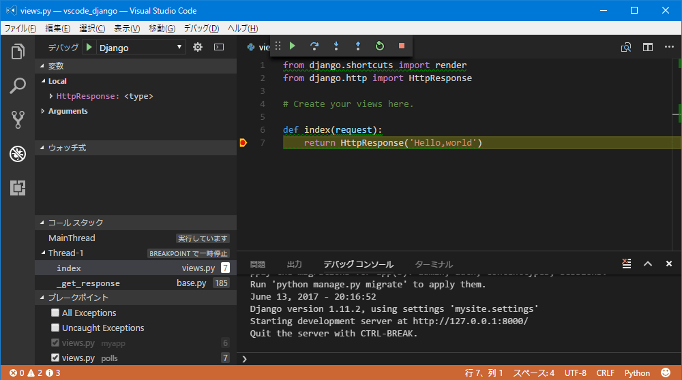Split the editor
Screen dimensions: 682x380
coord(648,47)
